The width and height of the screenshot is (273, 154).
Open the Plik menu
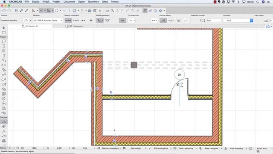[x=27, y=2]
